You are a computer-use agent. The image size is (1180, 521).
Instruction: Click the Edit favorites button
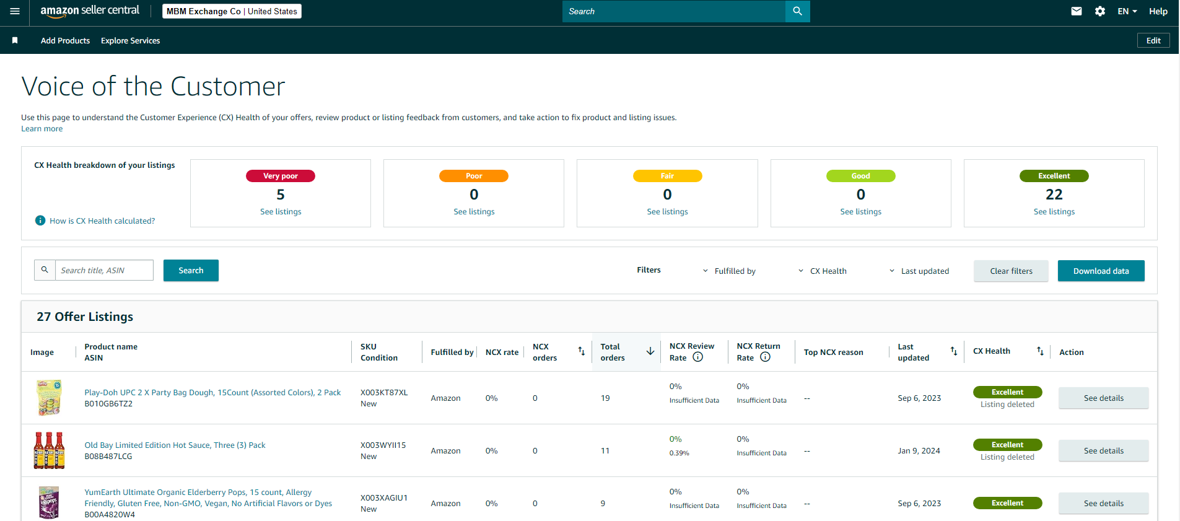(x=1153, y=40)
